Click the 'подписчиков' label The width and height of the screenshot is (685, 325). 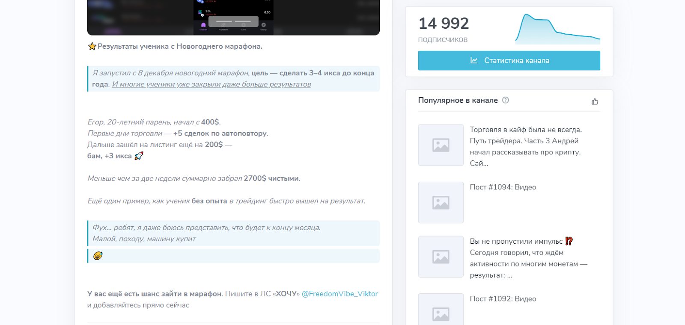click(443, 40)
